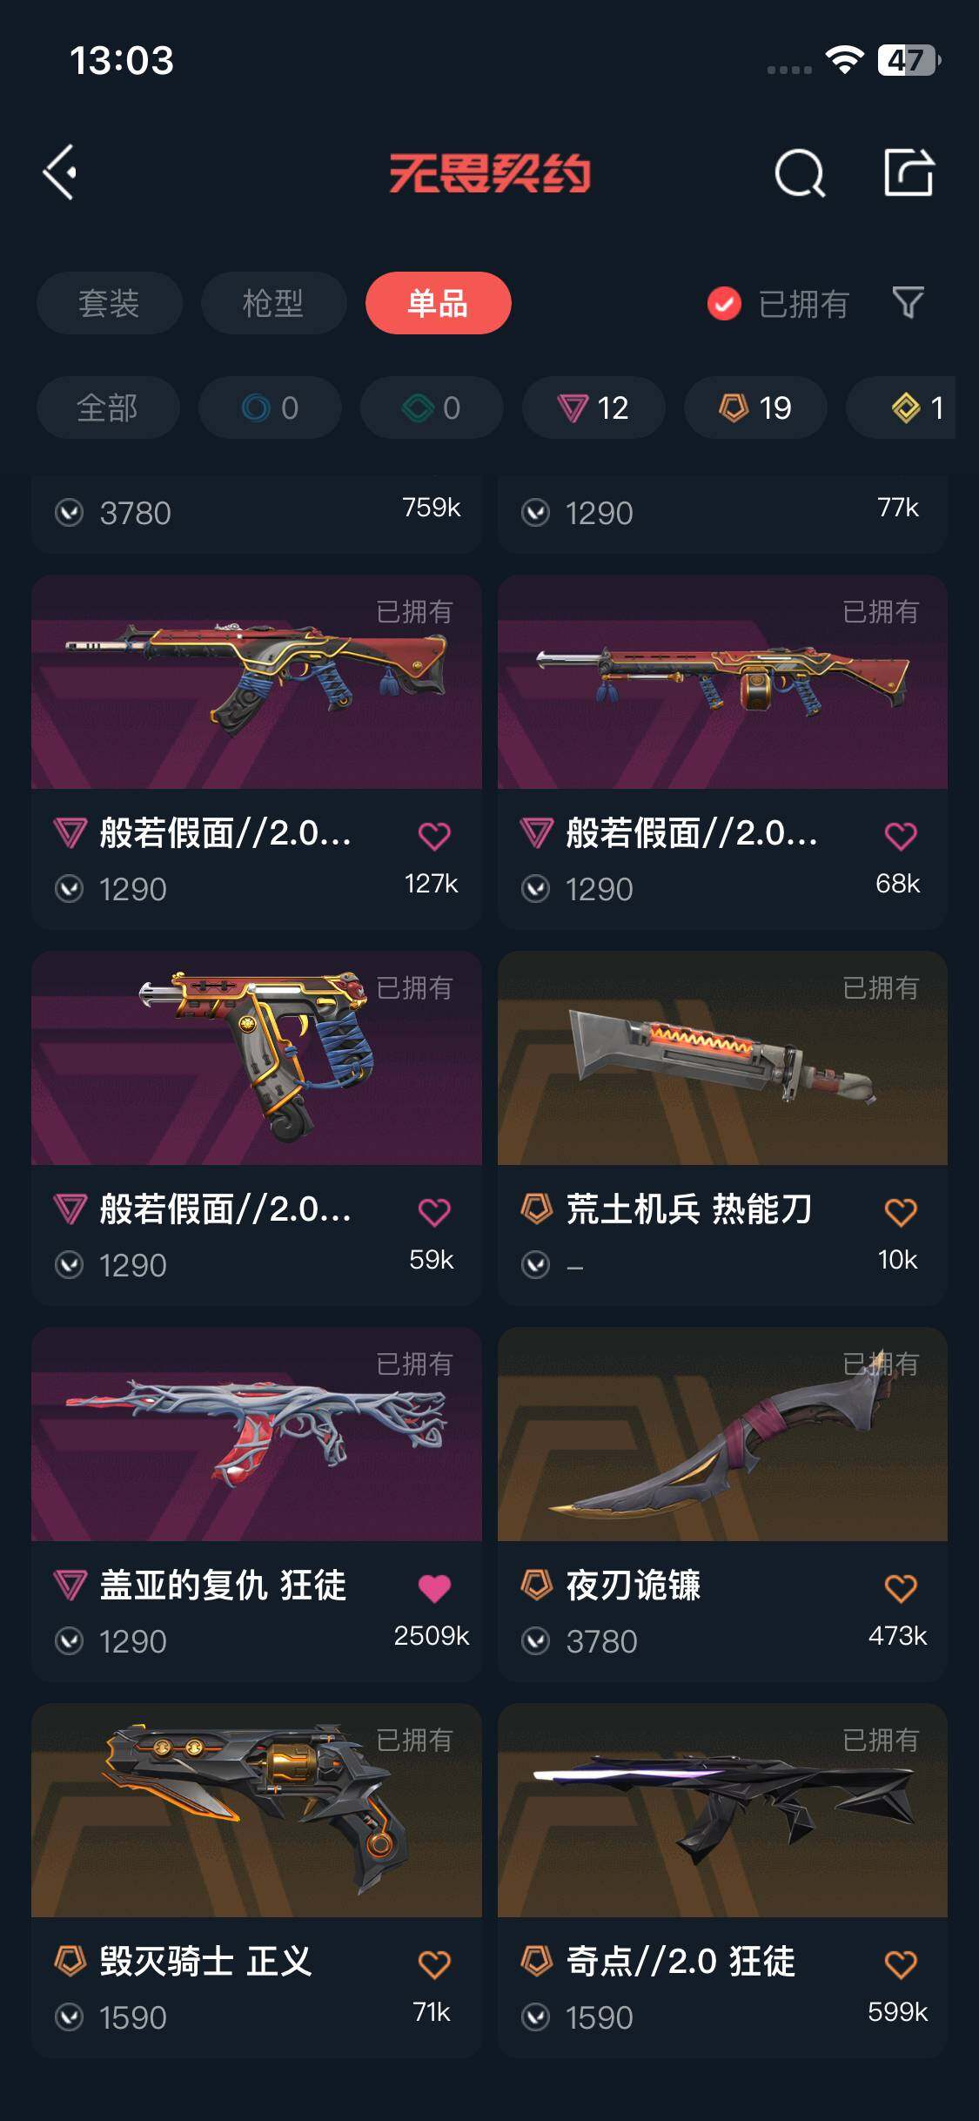Switch to the 枪型 tab
Screen dimensions: 979x2121
273,303
